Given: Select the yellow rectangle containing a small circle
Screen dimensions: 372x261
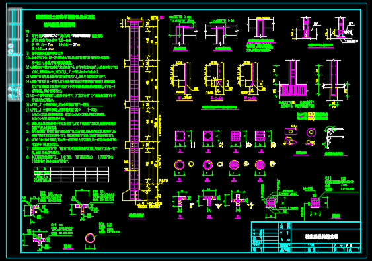Looking at the screenshot, I should tap(291, 131).
